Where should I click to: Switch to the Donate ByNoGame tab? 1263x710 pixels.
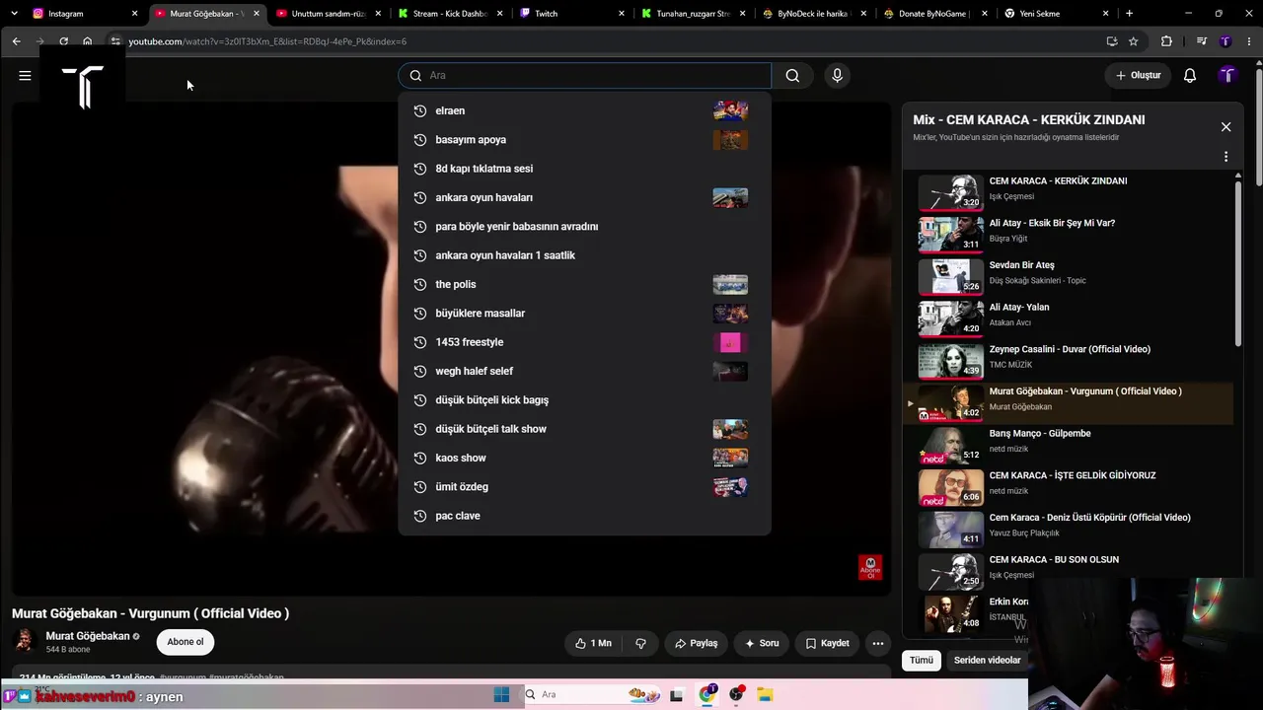tap(935, 14)
